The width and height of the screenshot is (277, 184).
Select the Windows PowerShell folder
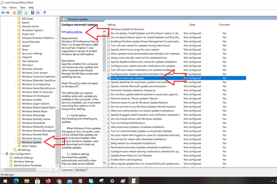33,123
